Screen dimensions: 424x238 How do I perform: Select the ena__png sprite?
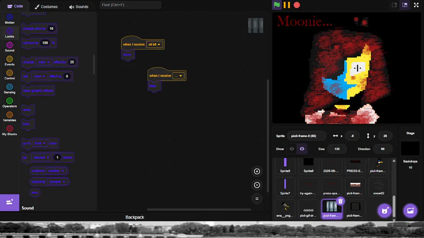[285, 209]
